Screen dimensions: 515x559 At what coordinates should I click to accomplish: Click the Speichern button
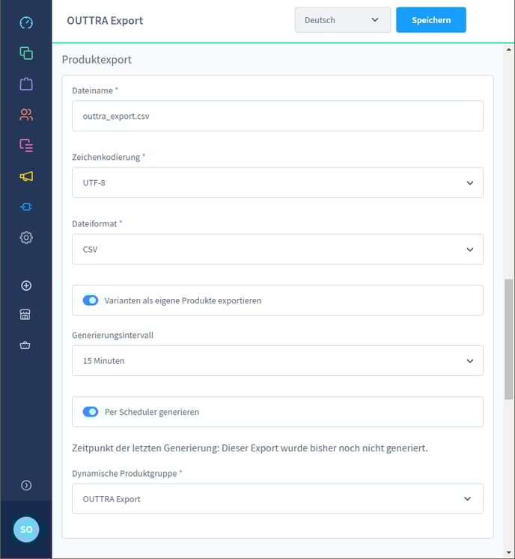[x=431, y=20]
